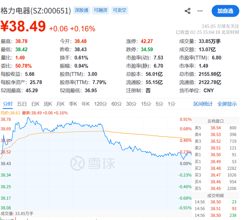The height and width of the screenshot is (220, 244).
Task: Click the 卖1 order book row
Action: pyautogui.click(x=215, y=154)
